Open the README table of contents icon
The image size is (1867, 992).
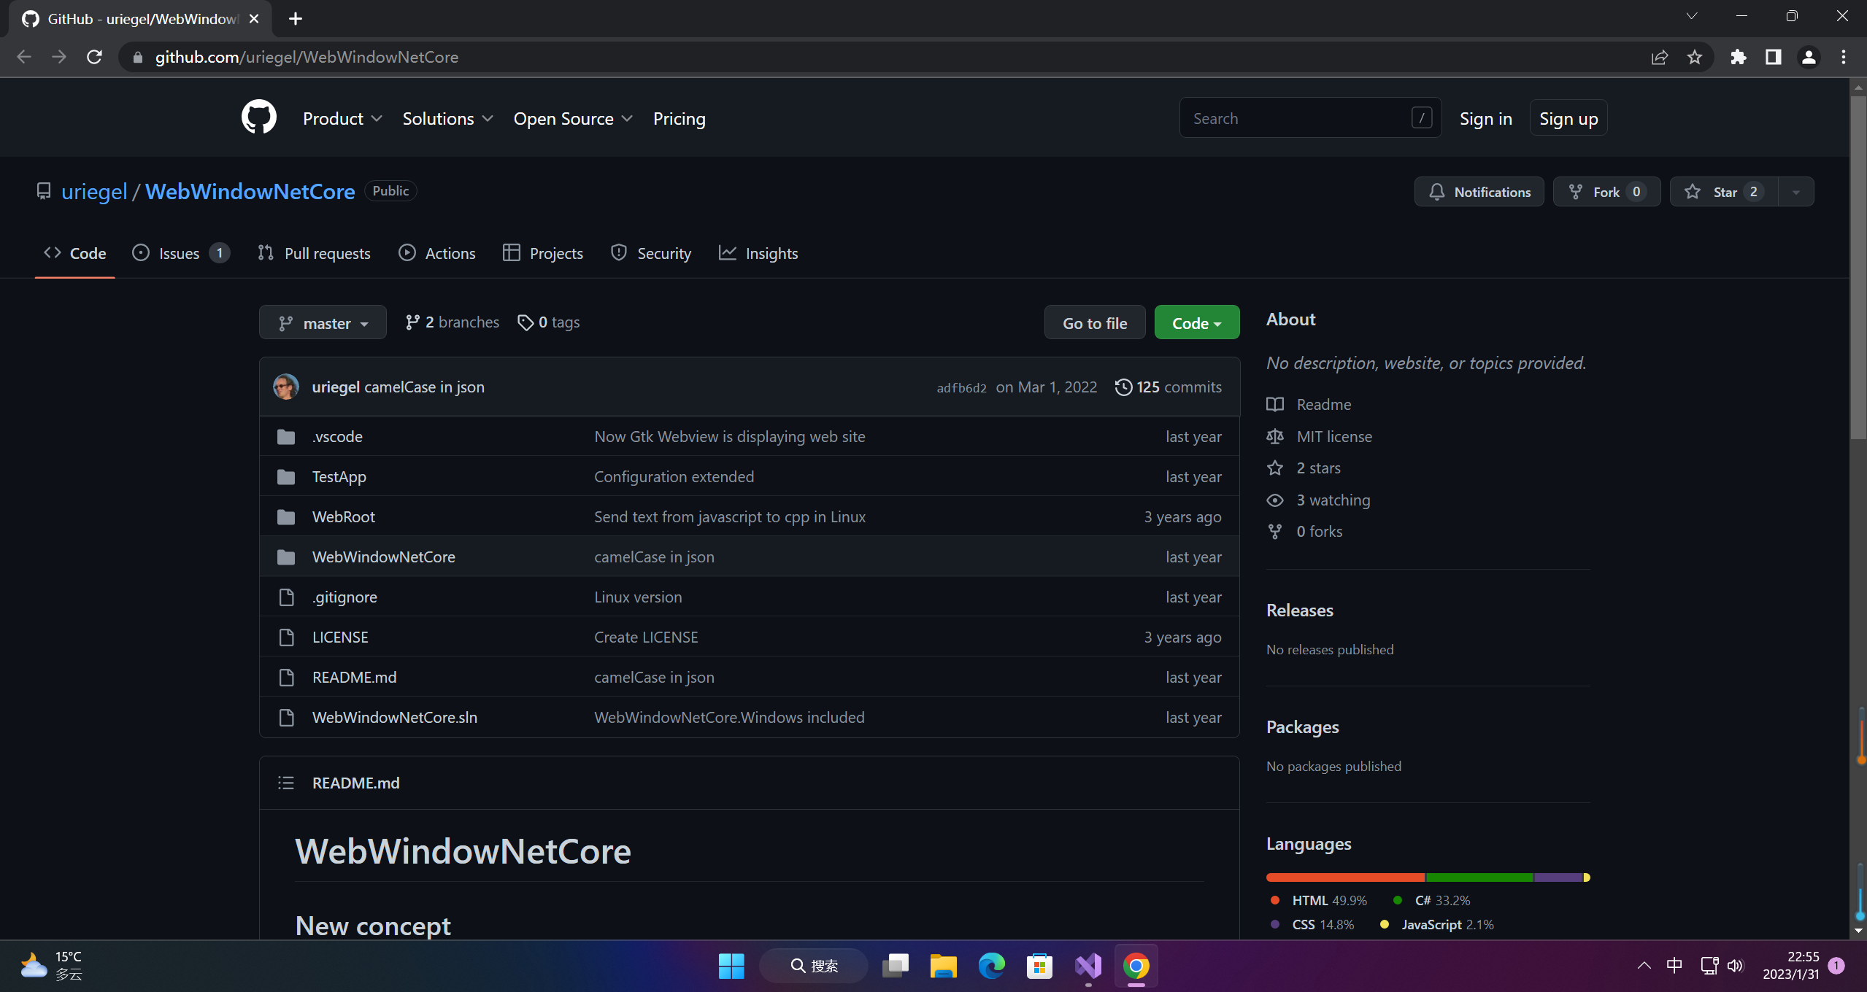point(286,782)
